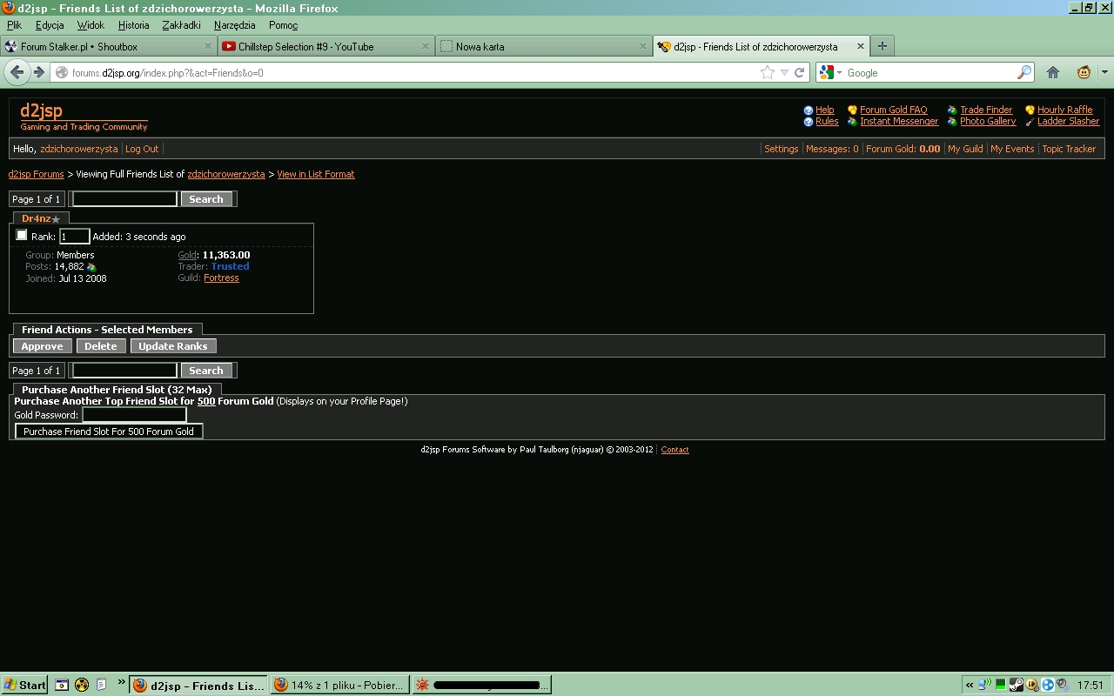Click the upper Search button
The image size is (1114, 696).
(206, 199)
